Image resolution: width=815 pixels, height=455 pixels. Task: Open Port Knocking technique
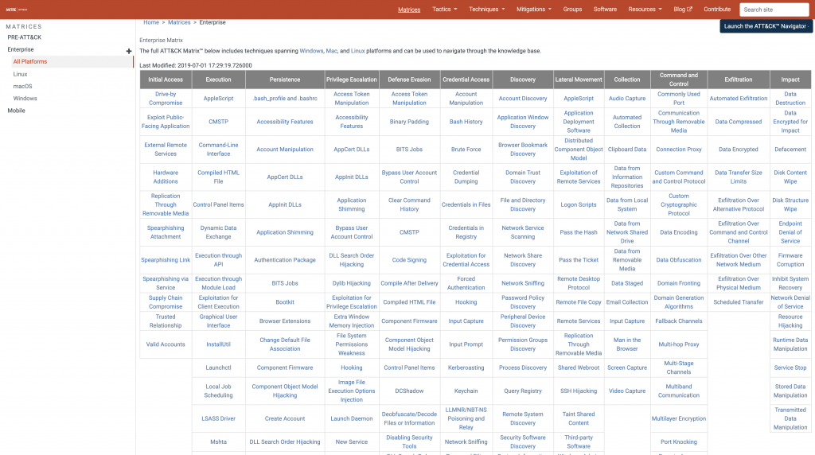(x=679, y=441)
